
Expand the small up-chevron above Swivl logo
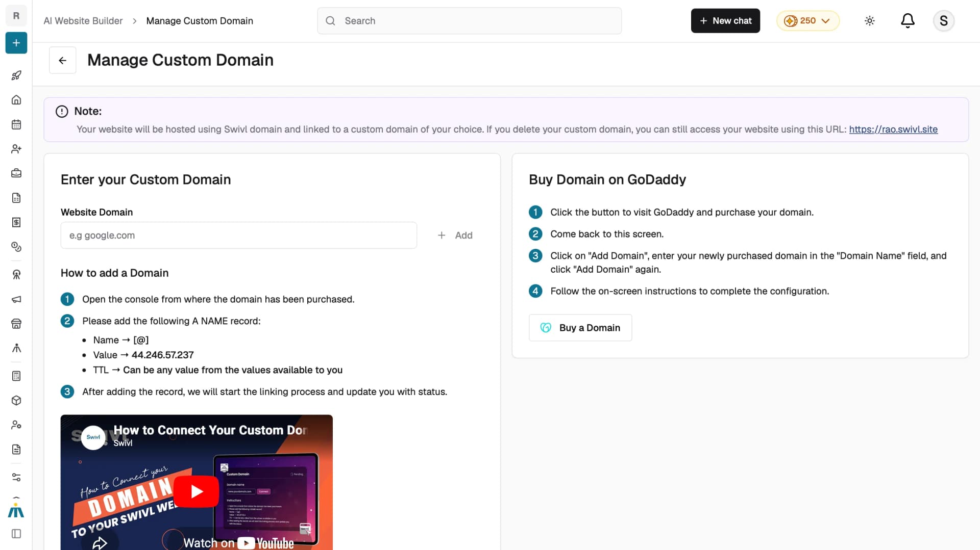(x=16, y=497)
